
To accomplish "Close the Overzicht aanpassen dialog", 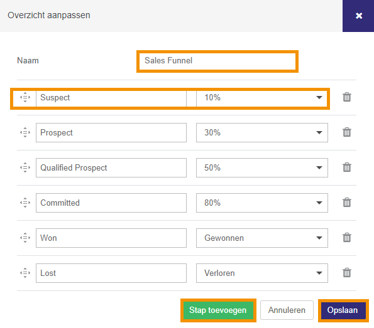I will point(358,16).
